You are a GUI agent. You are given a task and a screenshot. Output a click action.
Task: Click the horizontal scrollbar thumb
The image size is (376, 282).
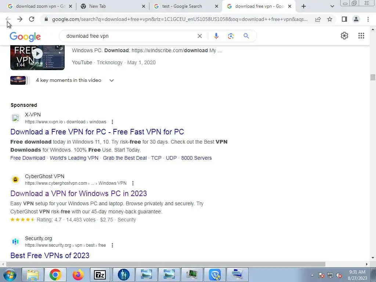pos(166,264)
